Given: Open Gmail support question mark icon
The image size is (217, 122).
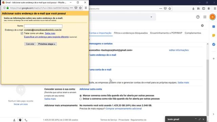Looking at the screenshot, I should (x=198, y=17).
